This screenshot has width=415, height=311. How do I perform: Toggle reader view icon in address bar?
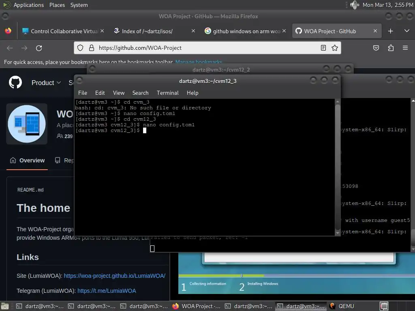click(323, 48)
